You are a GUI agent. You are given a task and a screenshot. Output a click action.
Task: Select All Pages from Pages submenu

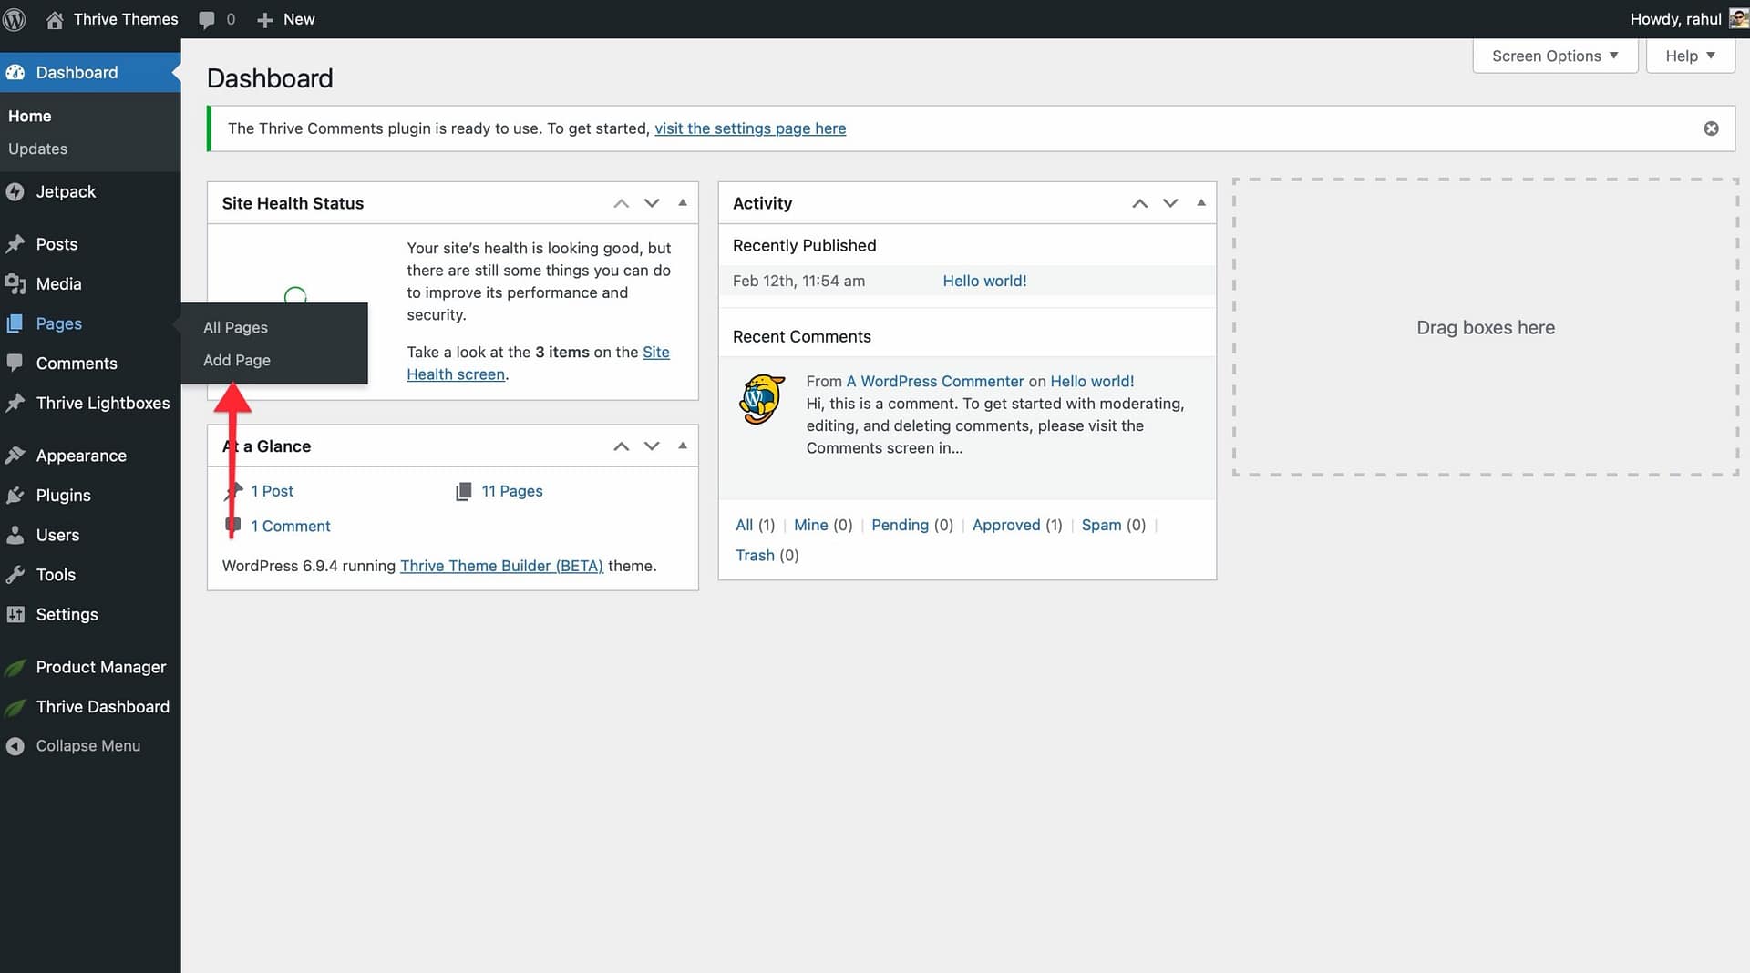235,327
